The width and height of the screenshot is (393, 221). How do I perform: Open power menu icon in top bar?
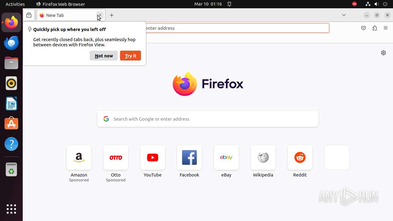[386, 4]
